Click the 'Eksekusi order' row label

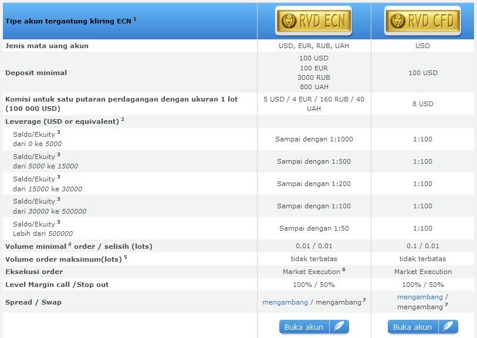pos(34,272)
